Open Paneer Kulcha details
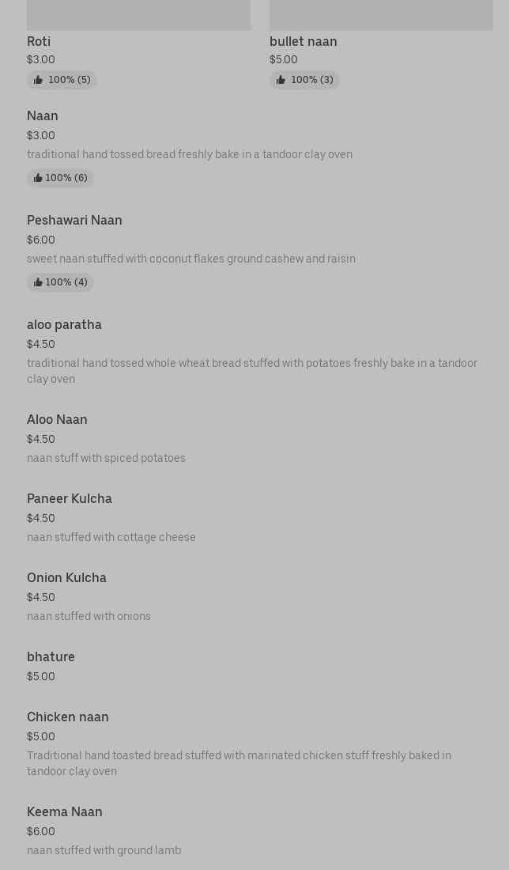The height and width of the screenshot is (870, 509). [x=70, y=499]
